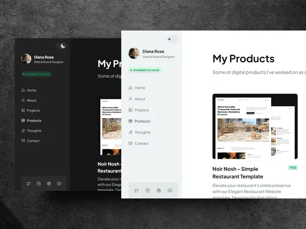Open Home in the dark sidebar
The height and width of the screenshot is (229, 306).
[x=29, y=90]
